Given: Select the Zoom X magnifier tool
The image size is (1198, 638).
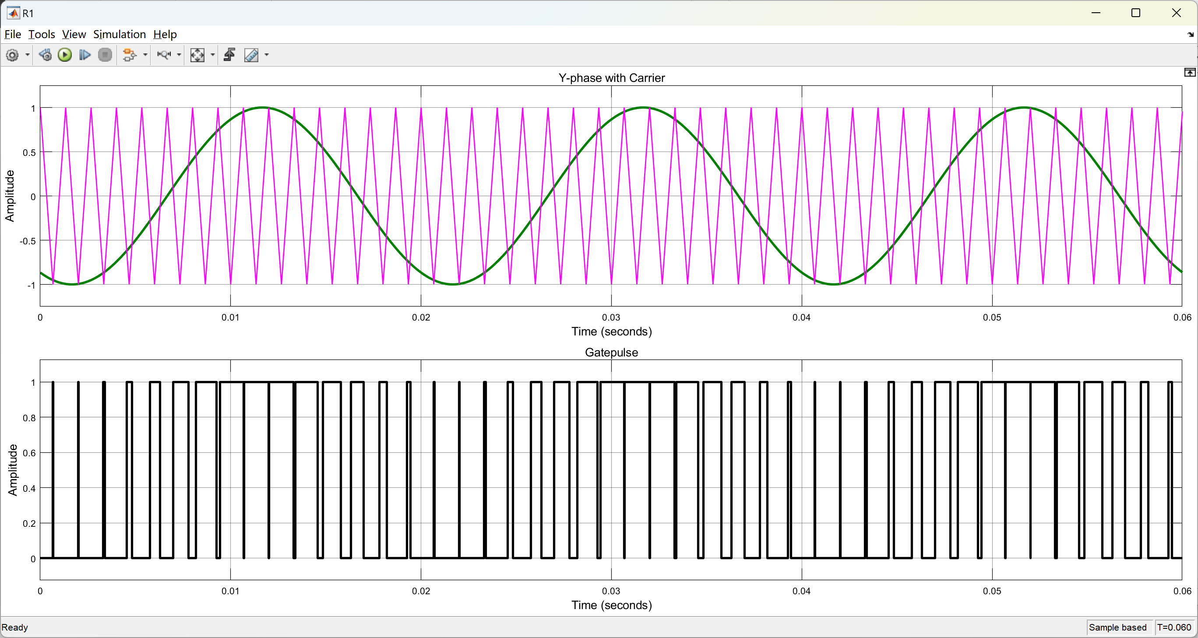Looking at the screenshot, I should 164,55.
